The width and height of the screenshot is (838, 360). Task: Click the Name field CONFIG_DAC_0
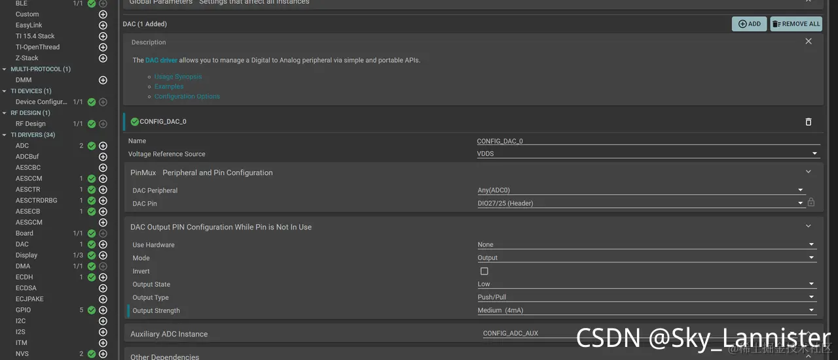tap(648, 140)
